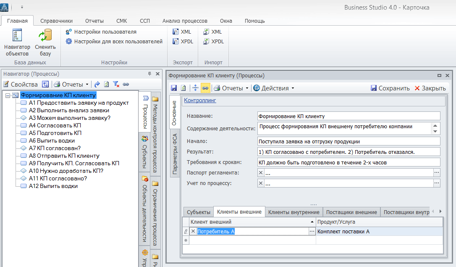This screenshot has width=456, height=267.
Task: Clear the filter in Navigator toolbar
Action: coord(116,84)
